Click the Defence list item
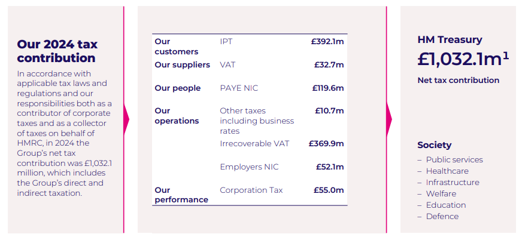519x237 pixels. (x=442, y=217)
